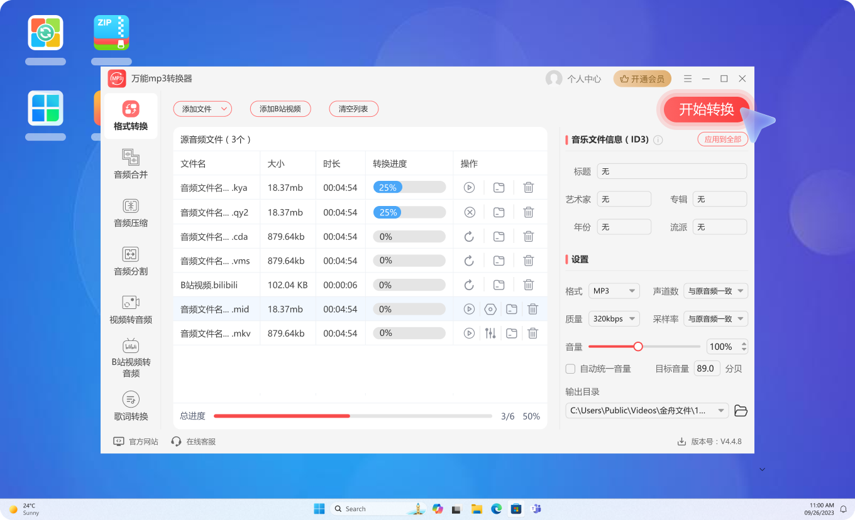The width and height of the screenshot is (855, 520).
Task: Switch to 视频转音频 tab
Action: [131, 310]
